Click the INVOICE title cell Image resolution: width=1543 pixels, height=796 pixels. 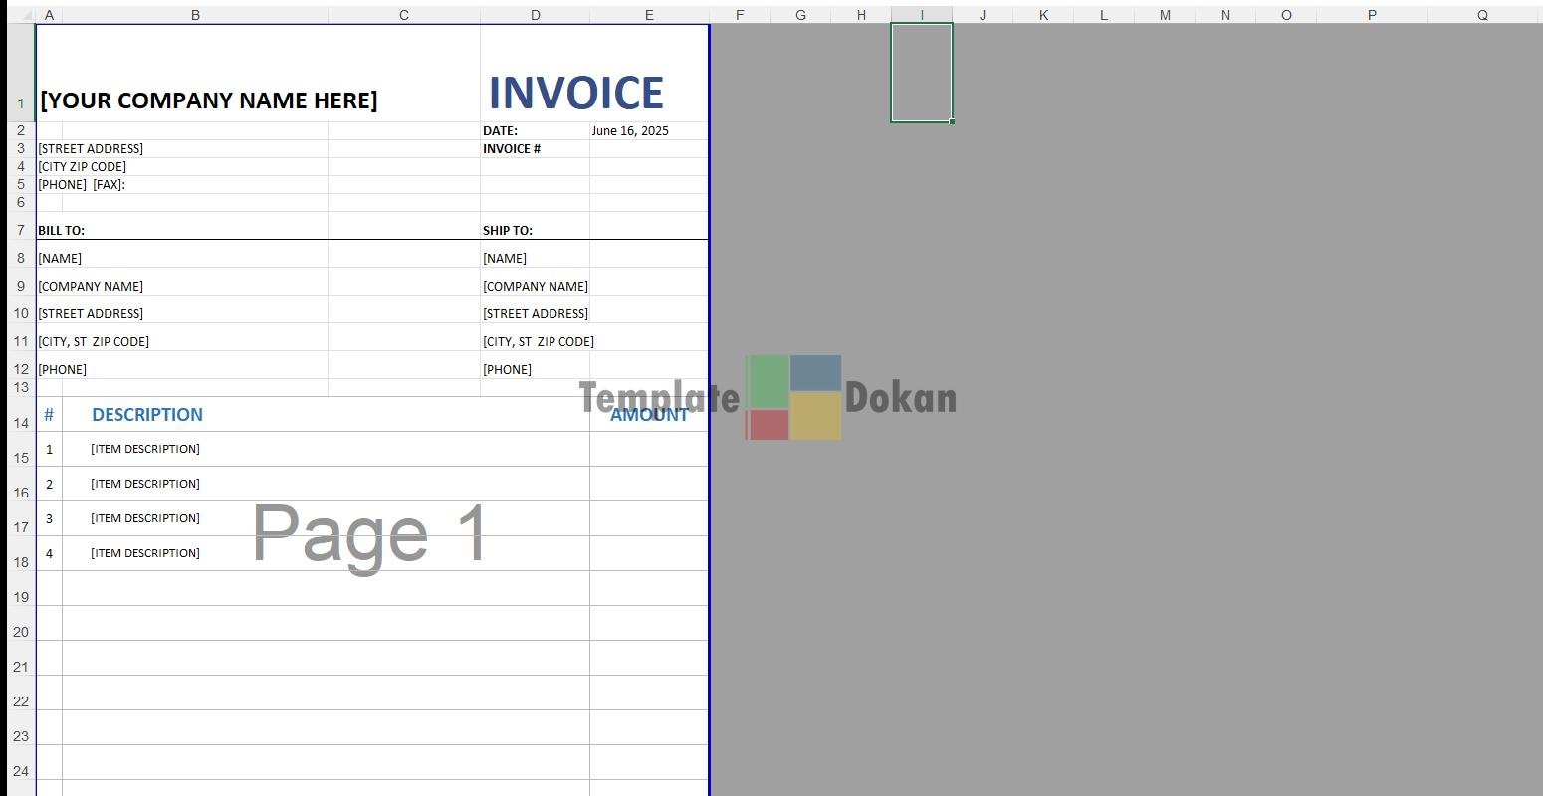coord(575,93)
